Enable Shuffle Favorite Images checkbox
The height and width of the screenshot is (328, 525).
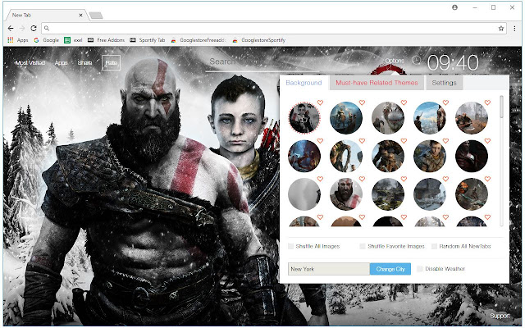tap(363, 246)
